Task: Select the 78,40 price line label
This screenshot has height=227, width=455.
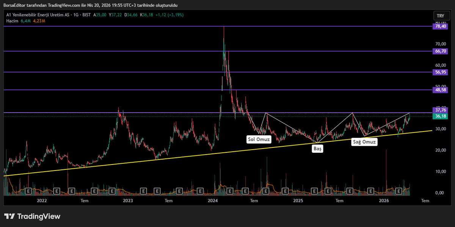Action: (x=440, y=27)
